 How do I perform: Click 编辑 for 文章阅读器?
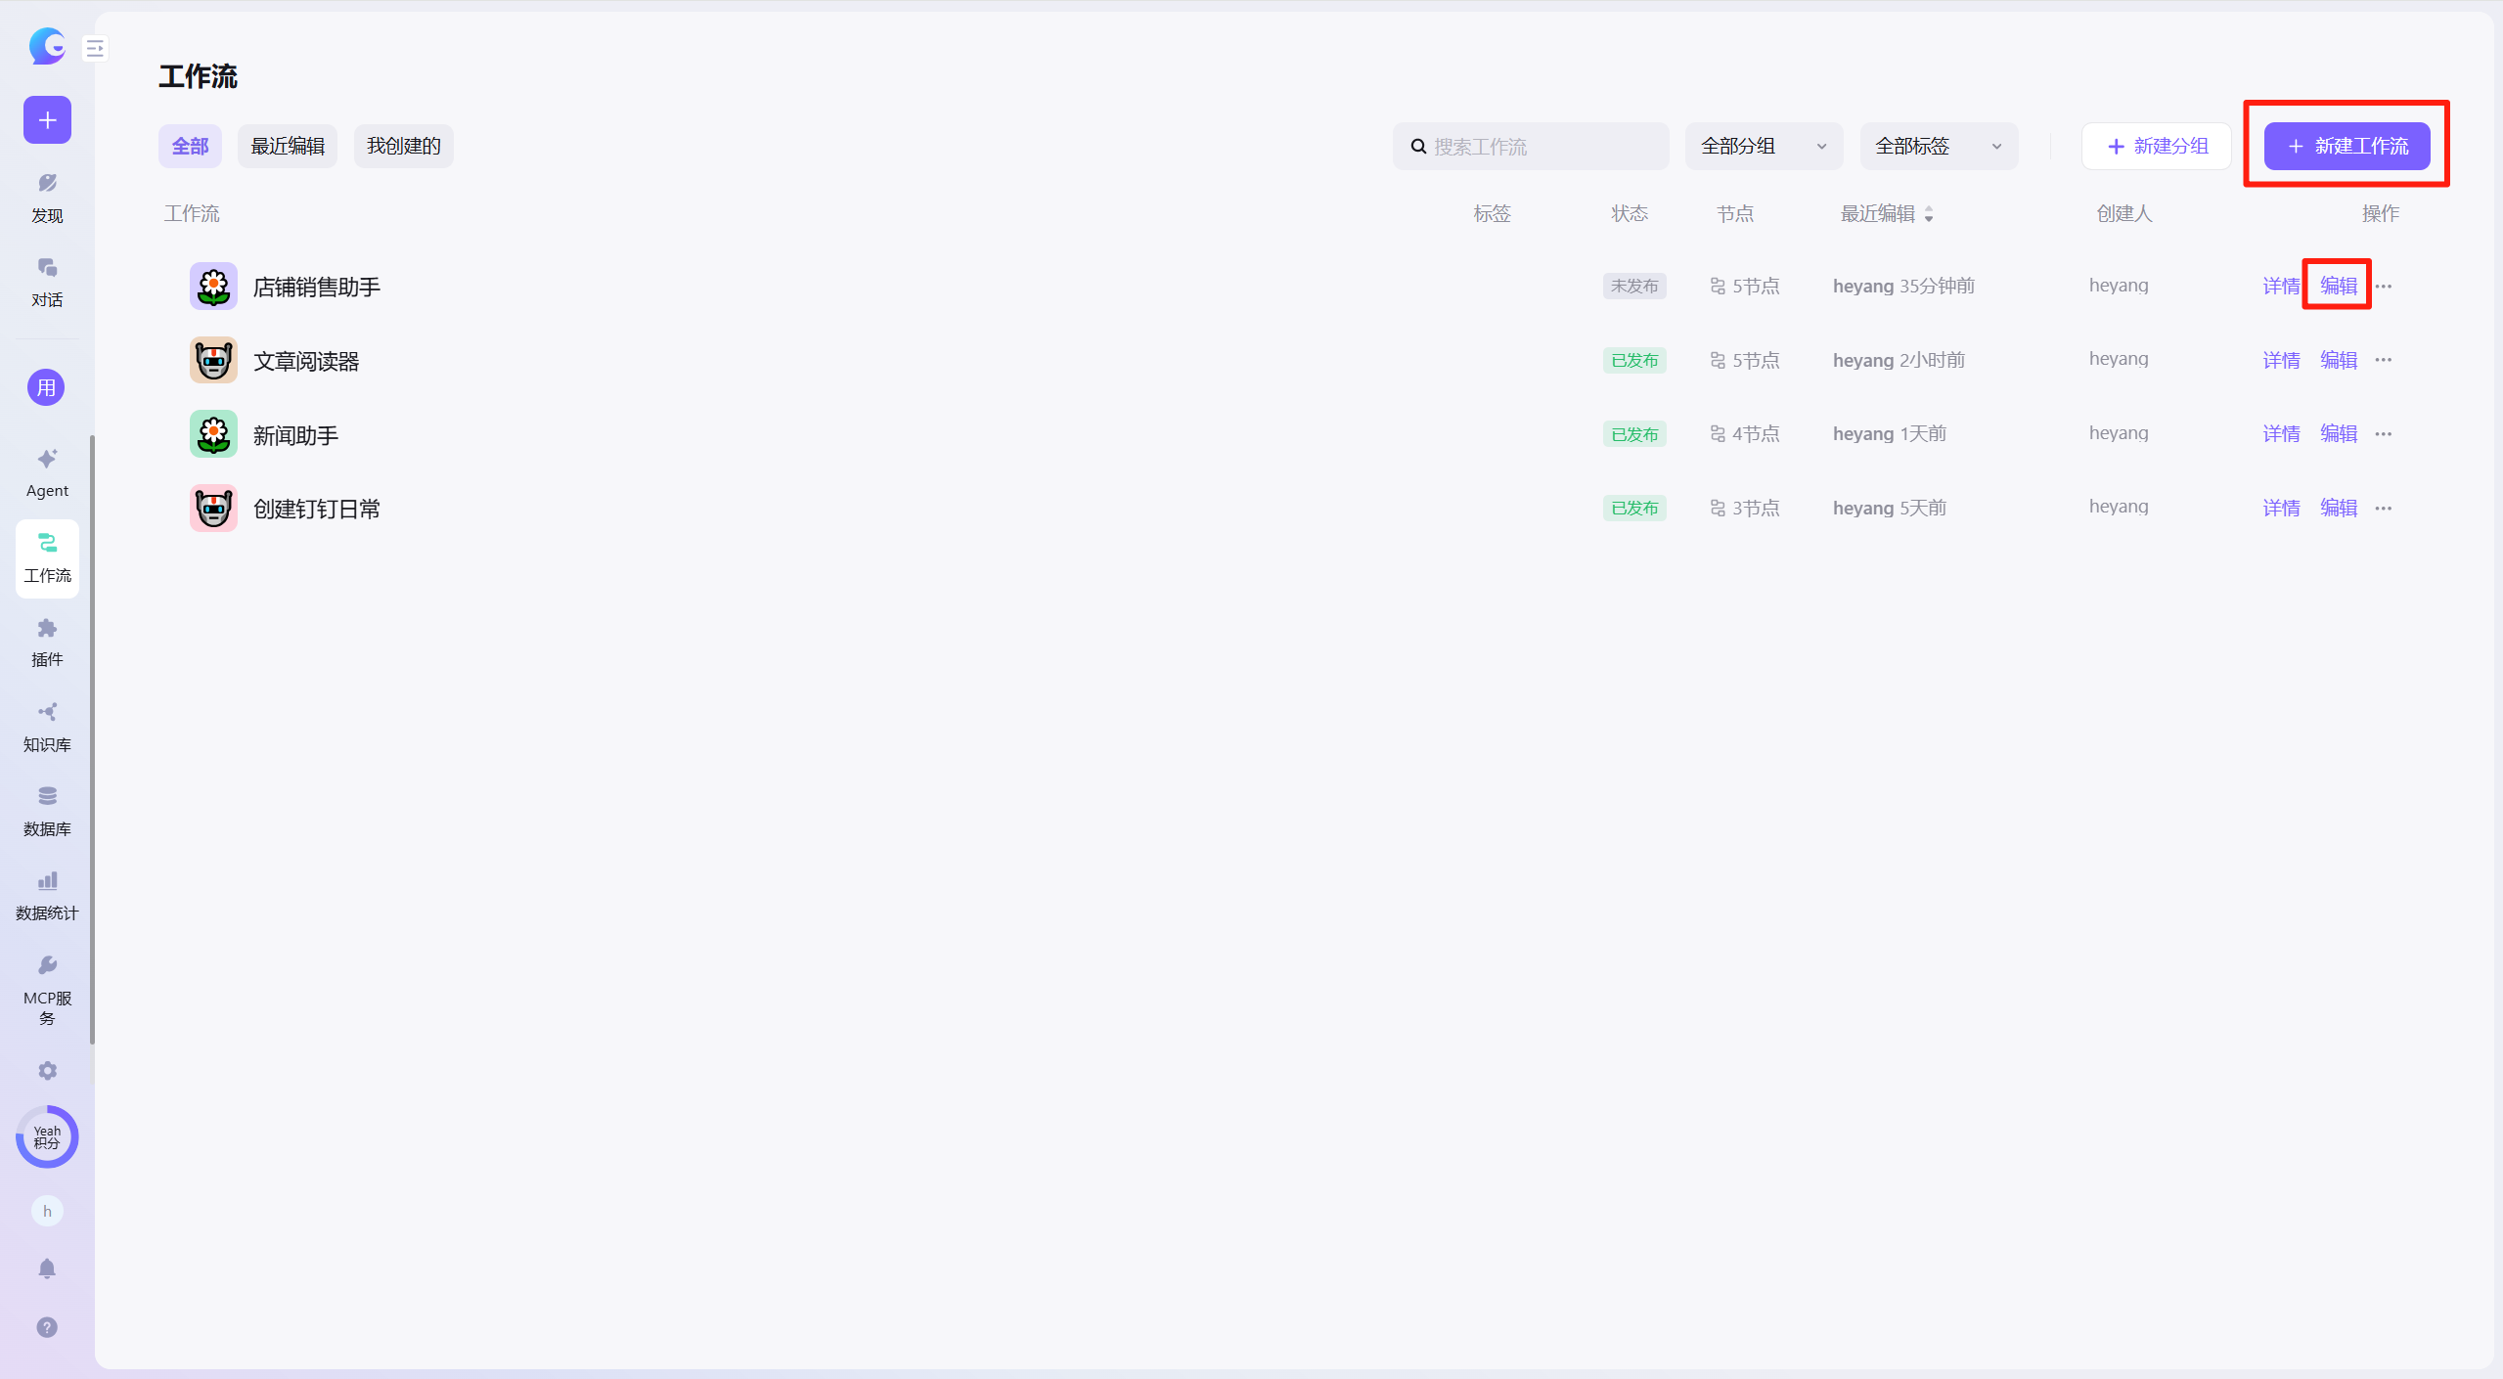coord(2339,360)
